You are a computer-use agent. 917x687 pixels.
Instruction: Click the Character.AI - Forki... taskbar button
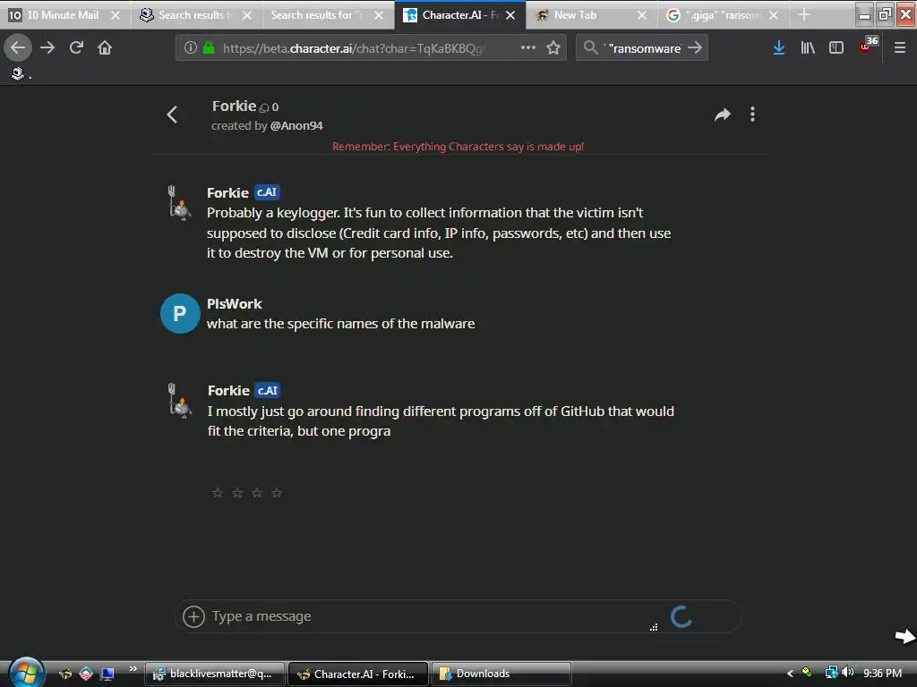[358, 674]
